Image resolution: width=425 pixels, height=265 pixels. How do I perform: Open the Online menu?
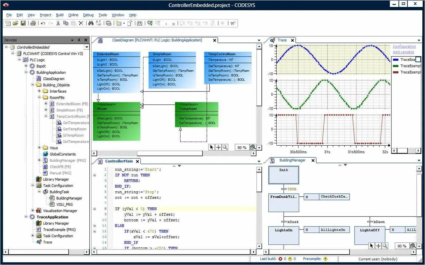tap(73, 15)
